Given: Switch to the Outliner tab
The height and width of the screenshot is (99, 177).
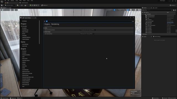Looking at the screenshot, I should 145,8.
